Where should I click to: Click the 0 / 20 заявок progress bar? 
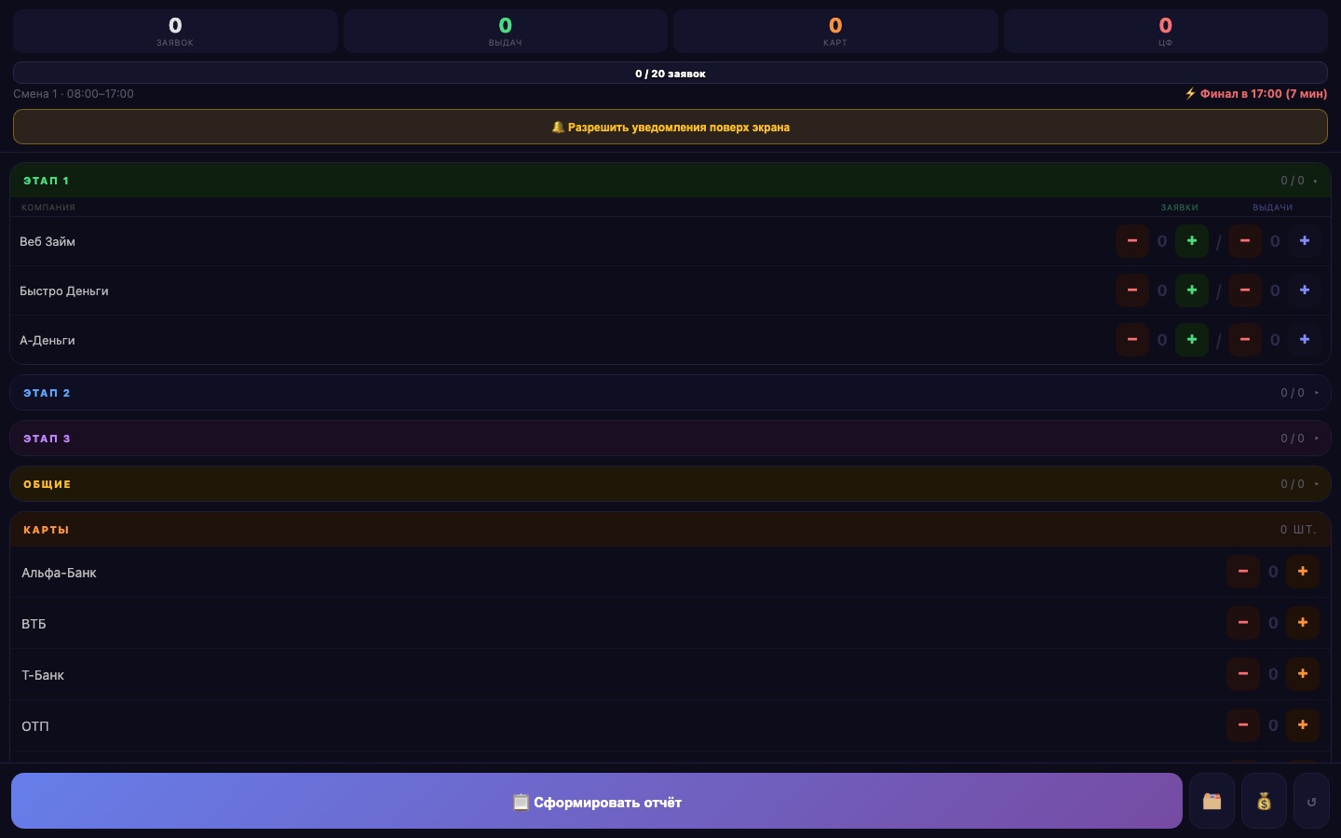670,74
